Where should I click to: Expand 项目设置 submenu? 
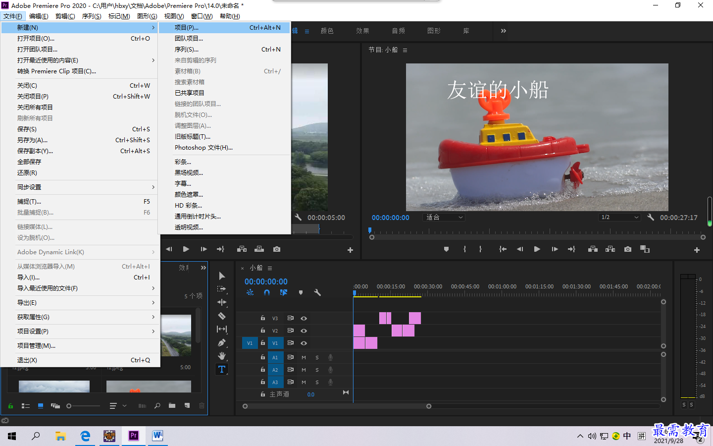tap(79, 332)
